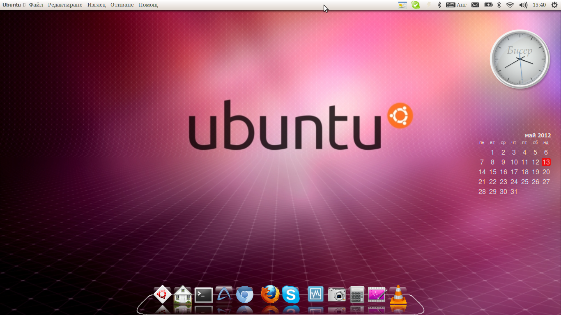The height and width of the screenshot is (315, 561).
Task: Select the highlighted date 13 in the calendar
Action: (546, 162)
